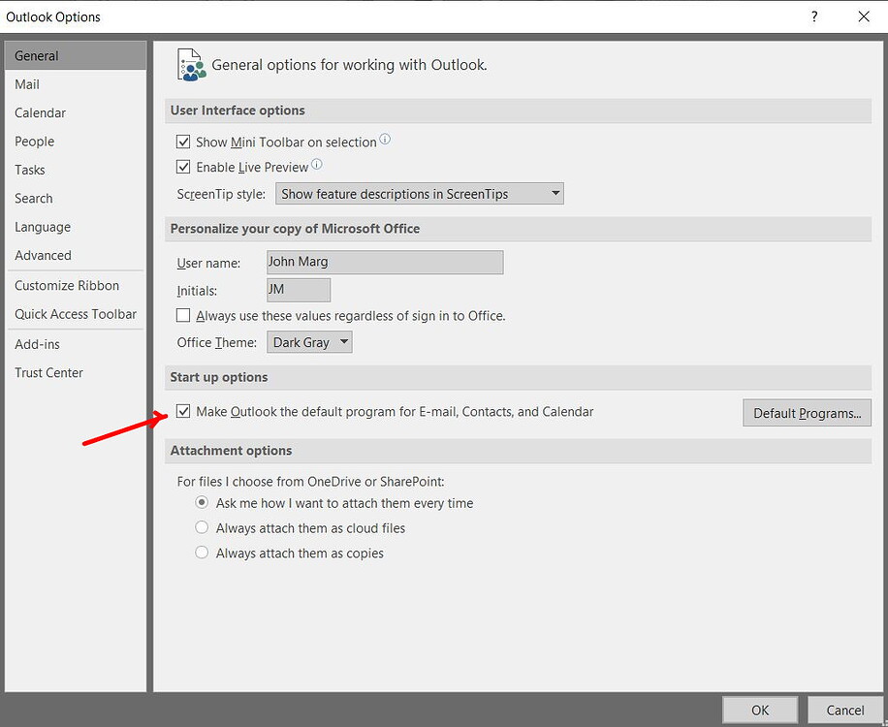Check Always use these values regardless of sign in

(x=183, y=315)
